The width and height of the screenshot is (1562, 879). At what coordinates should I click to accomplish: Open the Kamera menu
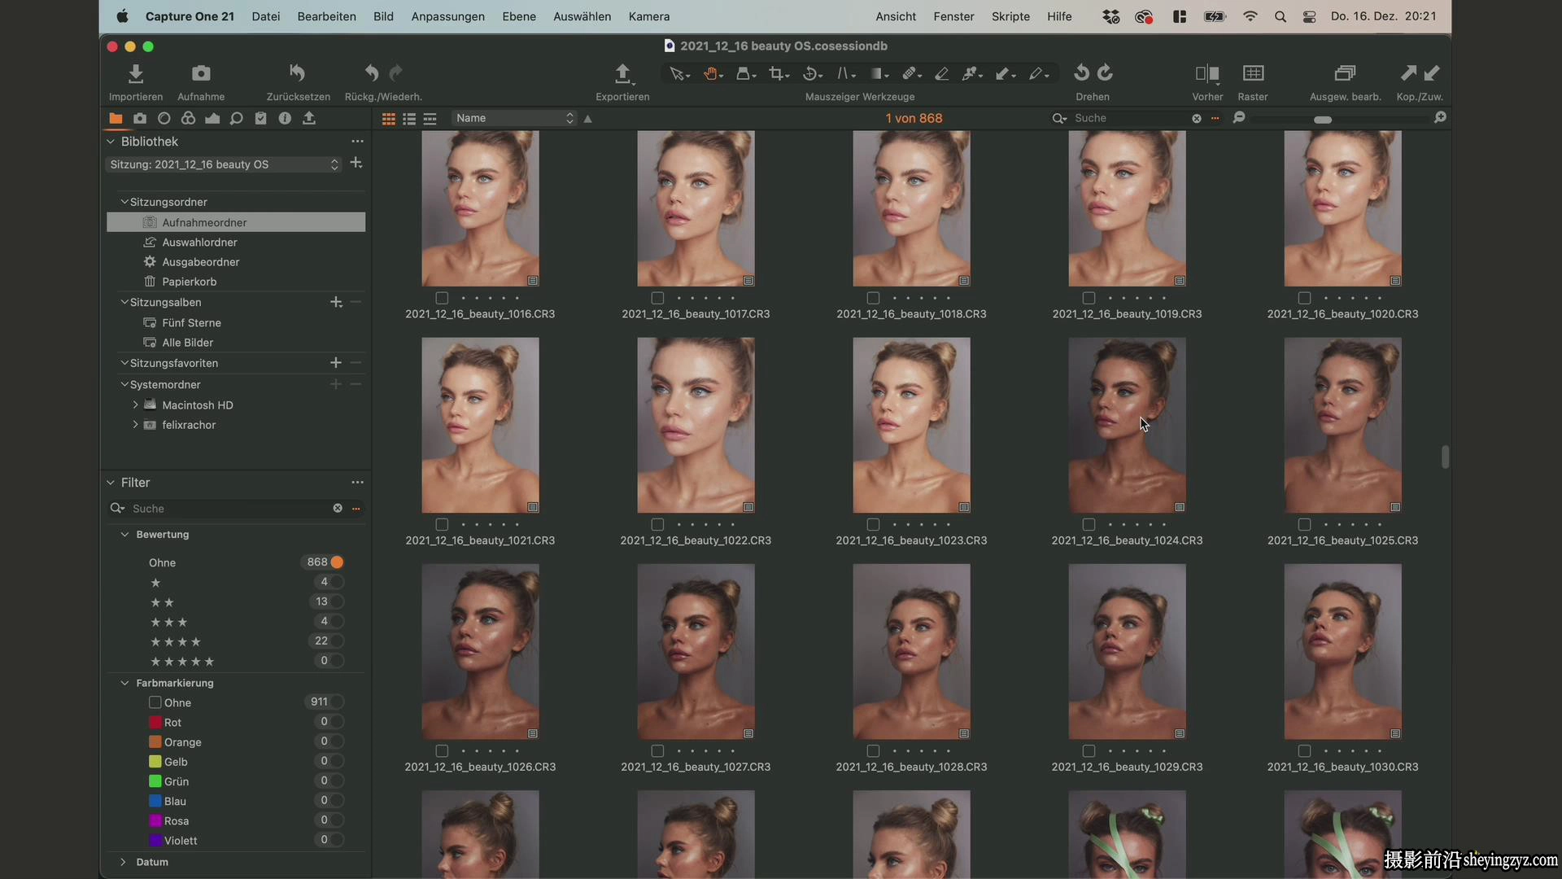(x=649, y=16)
